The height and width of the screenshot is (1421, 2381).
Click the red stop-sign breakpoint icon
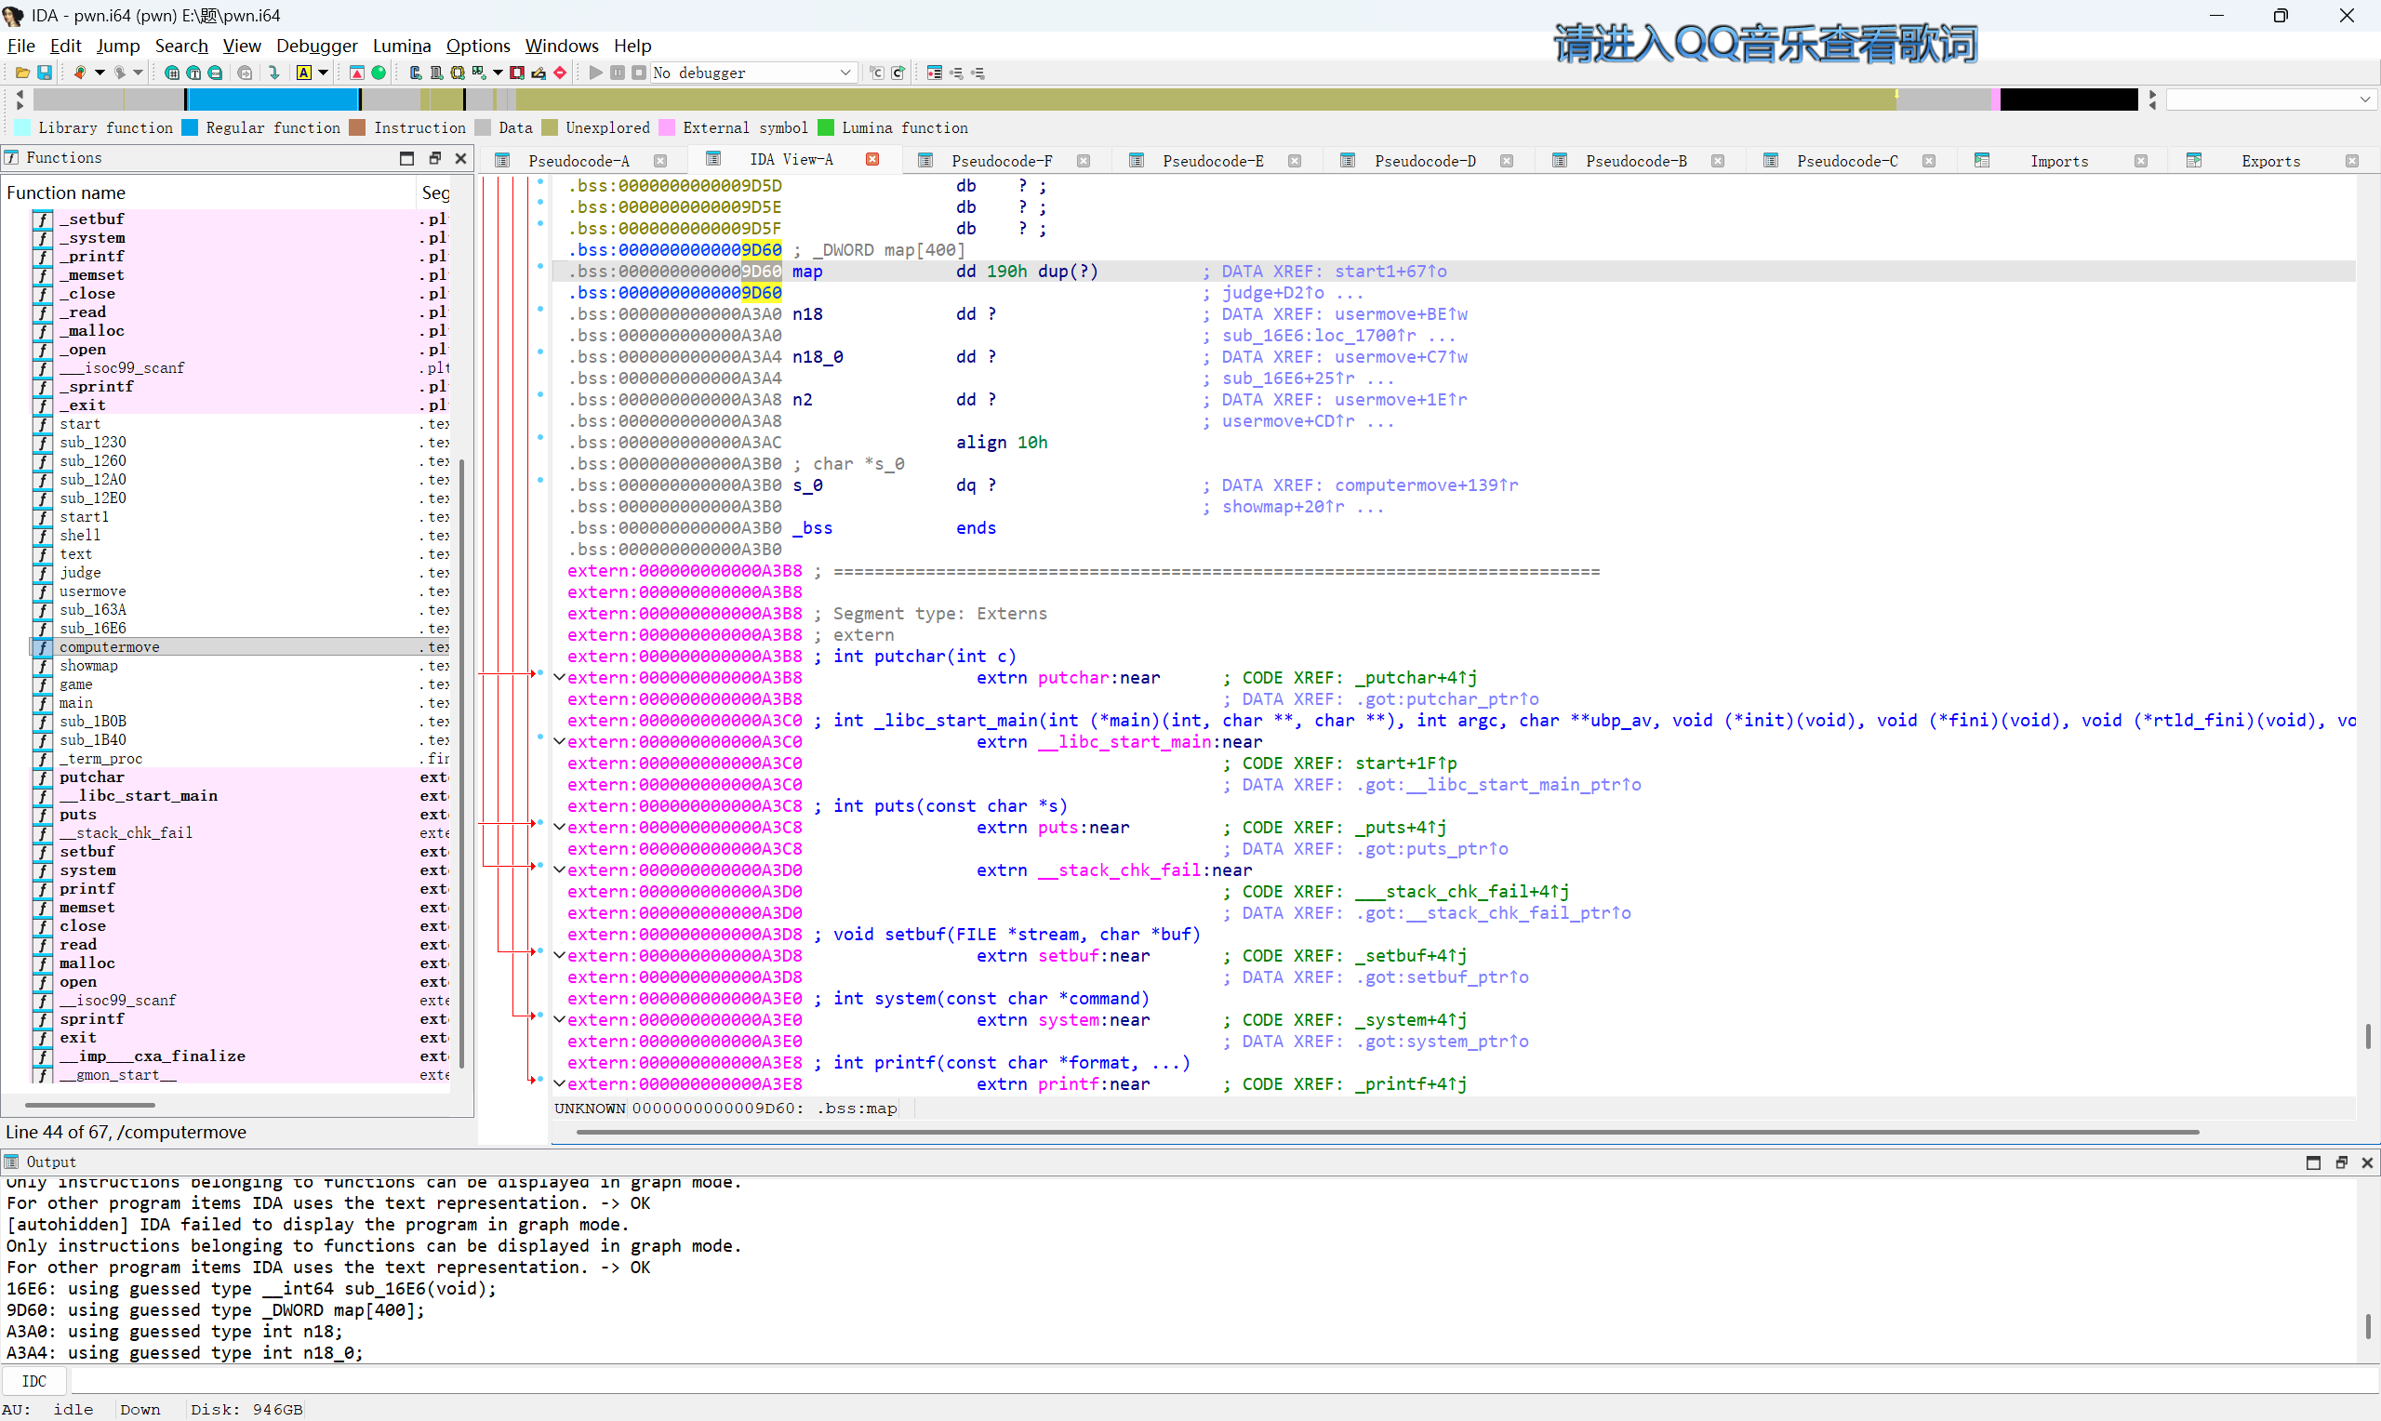coord(560,73)
